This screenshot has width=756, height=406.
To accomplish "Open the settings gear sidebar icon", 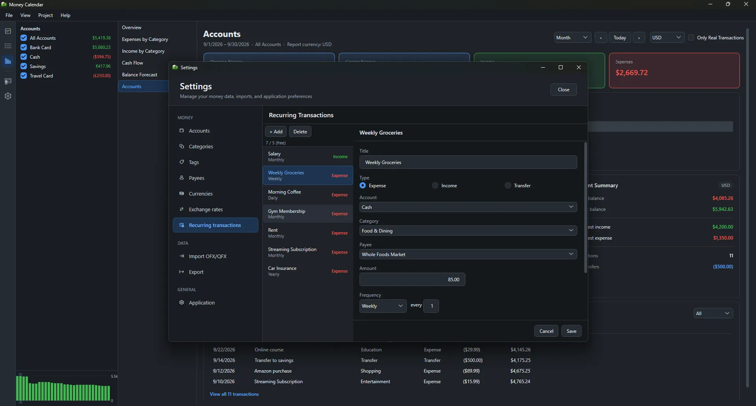I will [8, 96].
